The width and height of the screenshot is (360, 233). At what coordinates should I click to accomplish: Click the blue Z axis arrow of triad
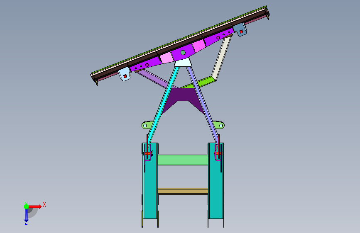[x=26, y=216]
